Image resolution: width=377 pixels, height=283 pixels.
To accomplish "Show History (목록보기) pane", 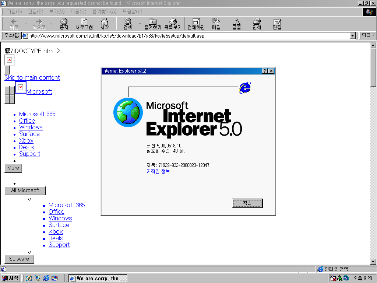I will [173, 24].
